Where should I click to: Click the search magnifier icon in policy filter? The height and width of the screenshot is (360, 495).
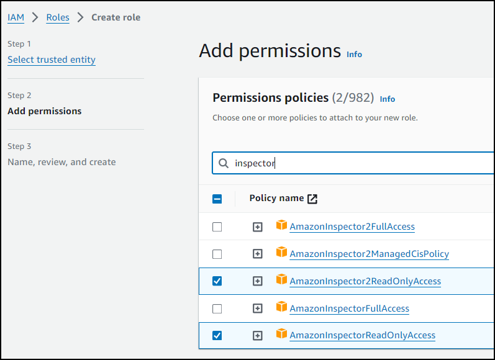click(x=223, y=163)
